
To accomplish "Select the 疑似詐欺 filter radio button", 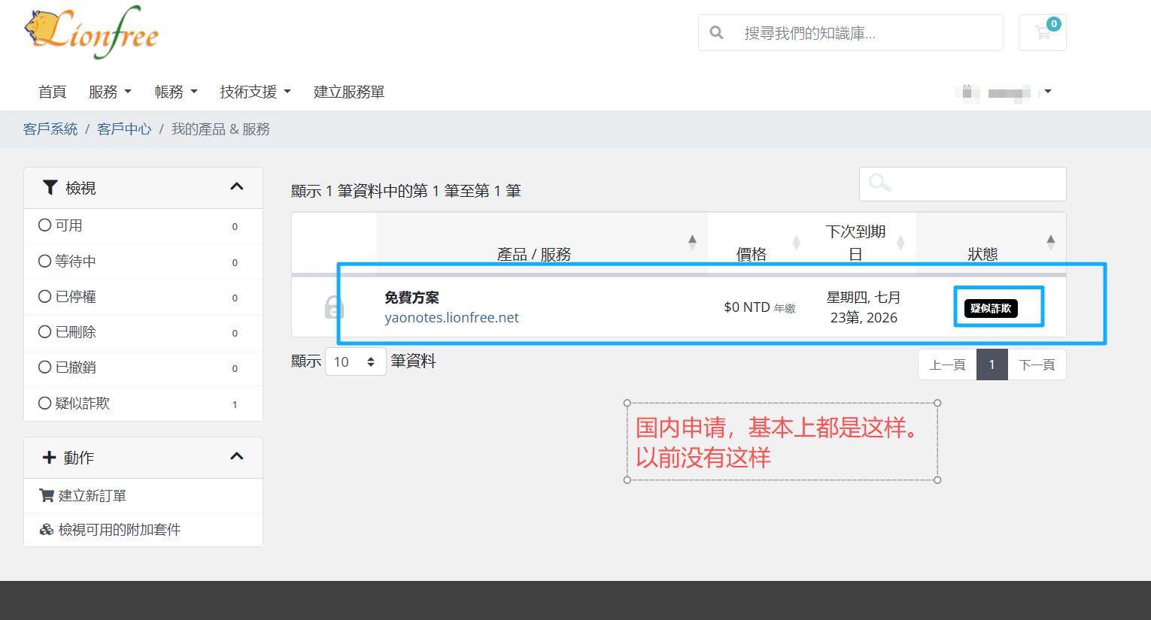I will (45, 403).
